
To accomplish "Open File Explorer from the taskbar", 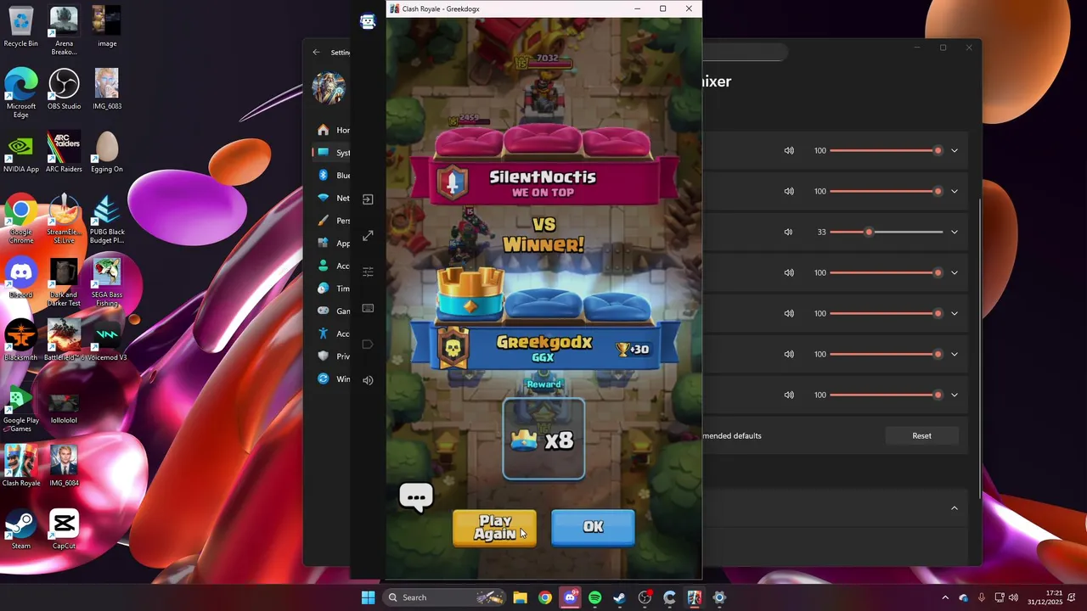I will point(520,597).
